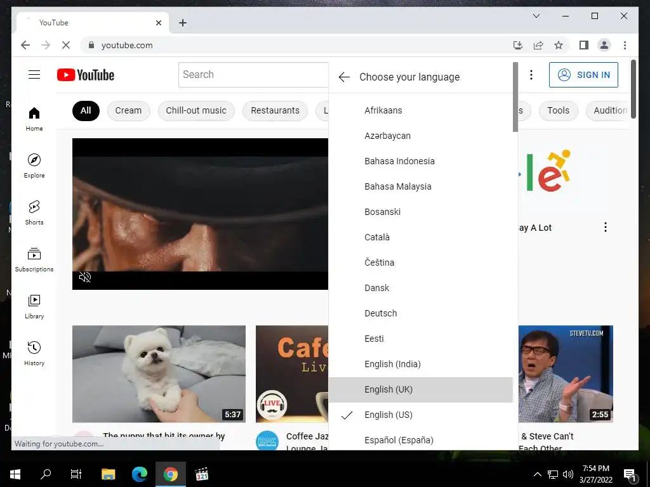Choose Čeština language

pyautogui.click(x=421, y=263)
